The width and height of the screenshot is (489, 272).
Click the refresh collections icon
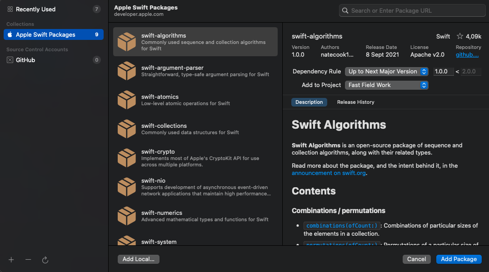(45, 260)
